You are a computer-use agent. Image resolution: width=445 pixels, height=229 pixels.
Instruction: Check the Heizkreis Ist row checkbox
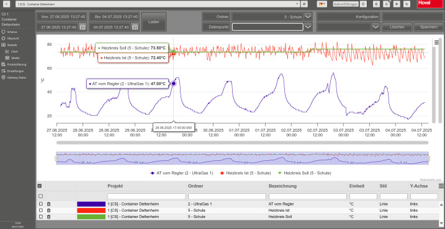click(41, 210)
